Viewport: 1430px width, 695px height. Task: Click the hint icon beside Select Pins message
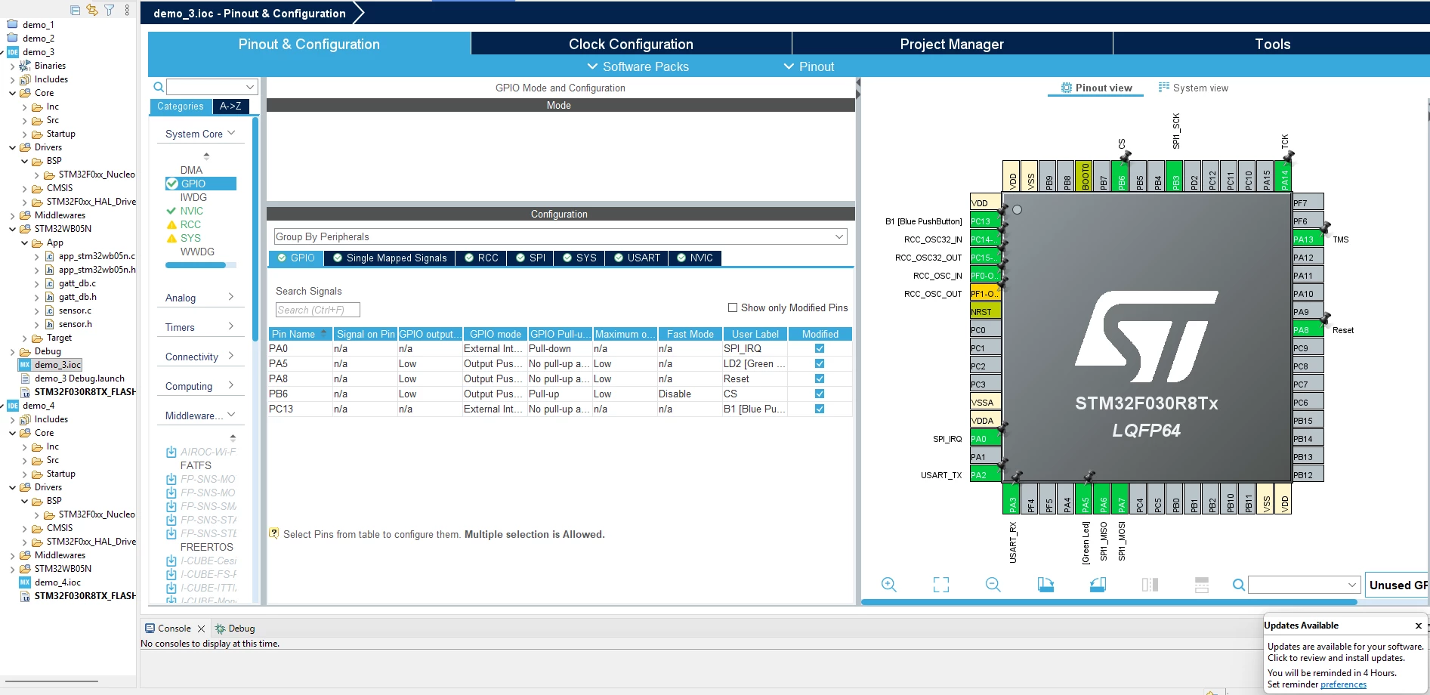pos(274,533)
